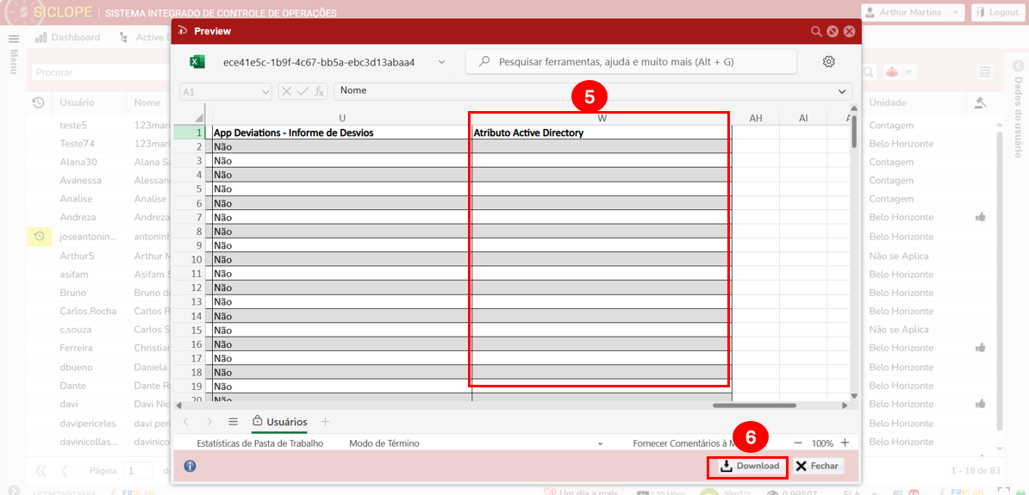Open the Name Box A1 dropdown
1029x495 pixels.
(265, 91)
